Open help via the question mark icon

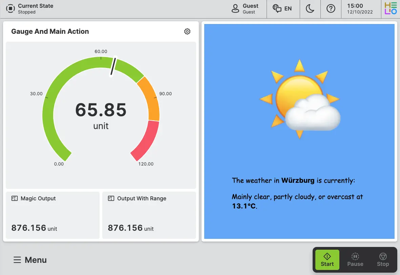tap(331, 9)
